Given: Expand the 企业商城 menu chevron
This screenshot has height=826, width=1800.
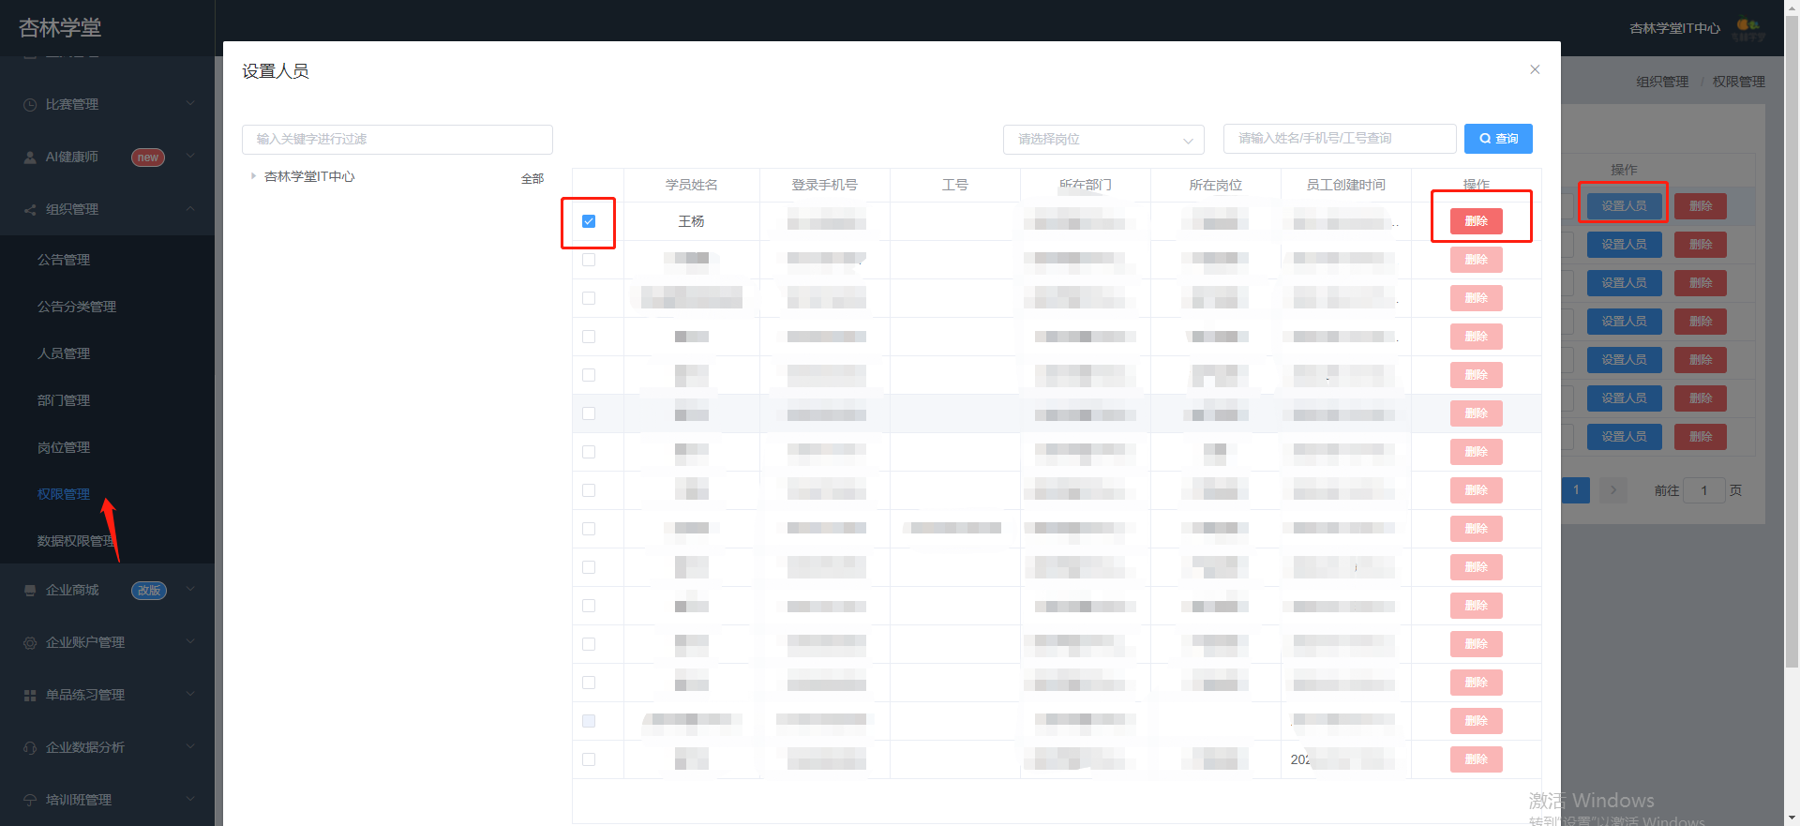Looking at the screenshot, I should click(x=190, y=589).
